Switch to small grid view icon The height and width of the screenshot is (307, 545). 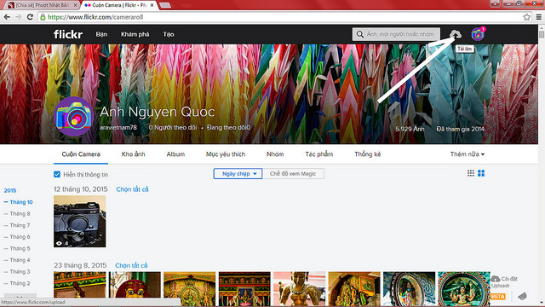[471, 173]
